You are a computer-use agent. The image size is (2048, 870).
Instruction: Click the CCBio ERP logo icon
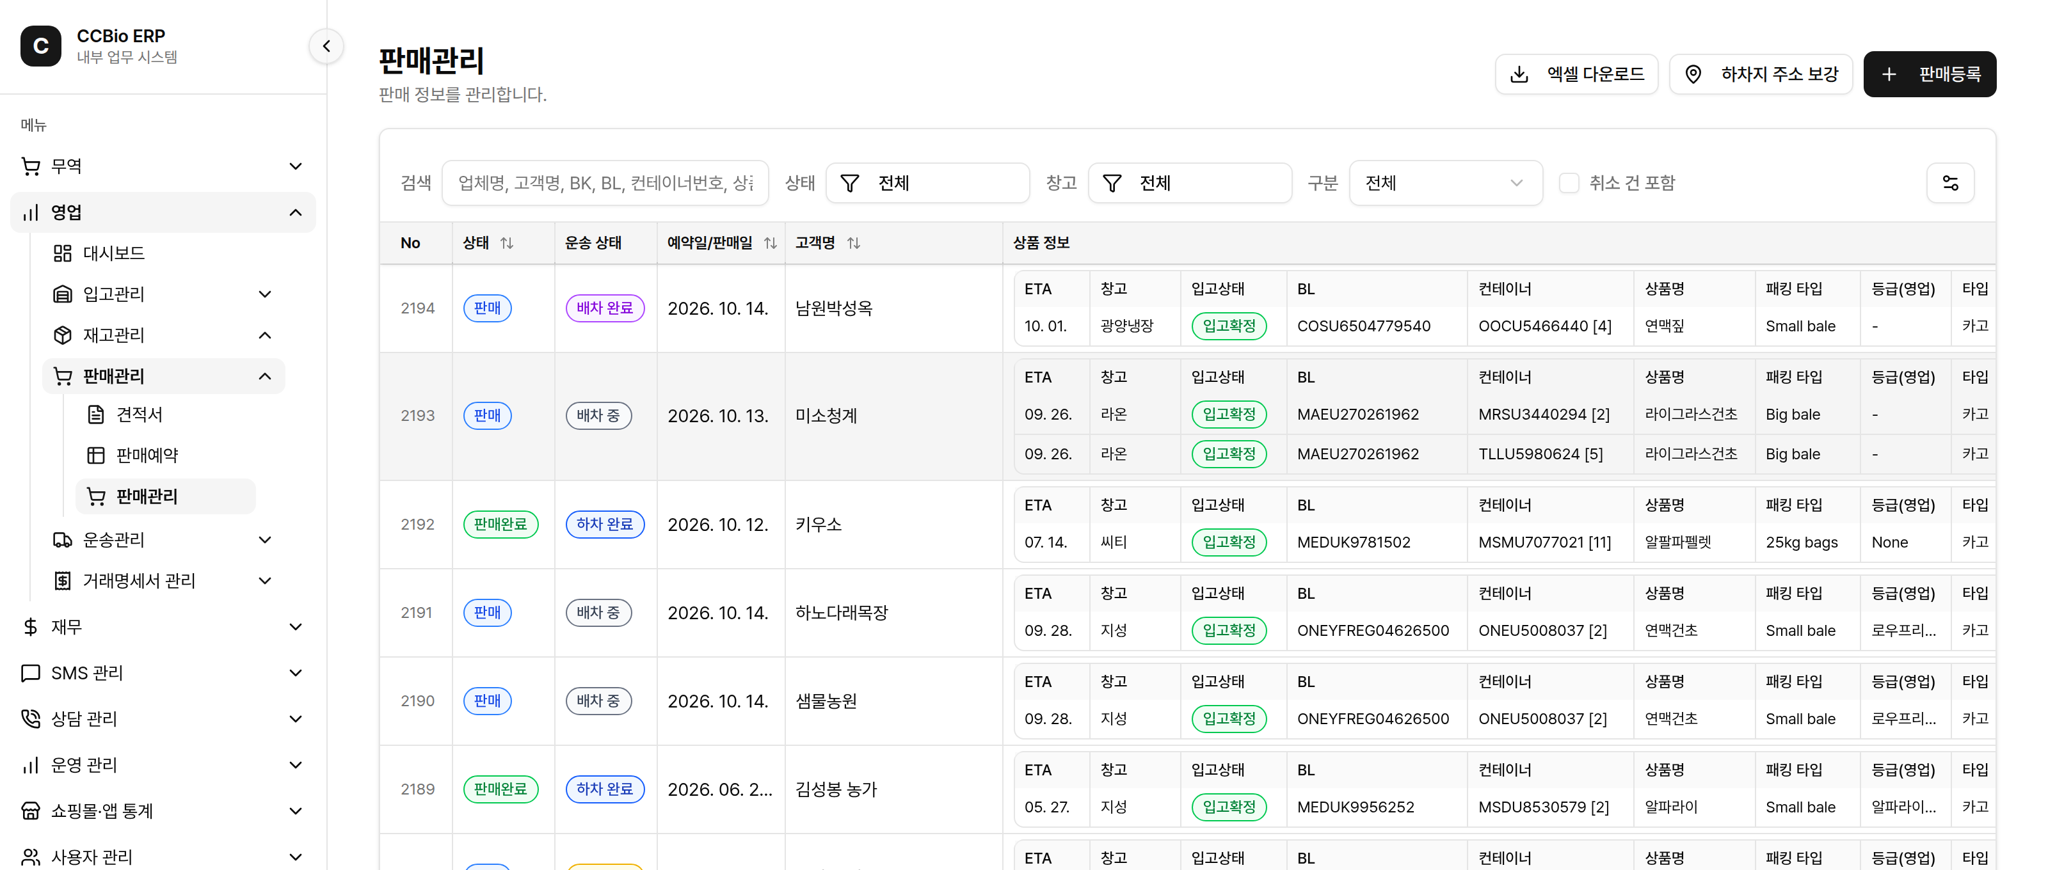[x=40, y=46]
